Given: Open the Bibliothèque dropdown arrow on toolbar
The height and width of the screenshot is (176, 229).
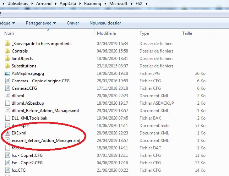Looking at the screenshot, I should tap(13, 23).
